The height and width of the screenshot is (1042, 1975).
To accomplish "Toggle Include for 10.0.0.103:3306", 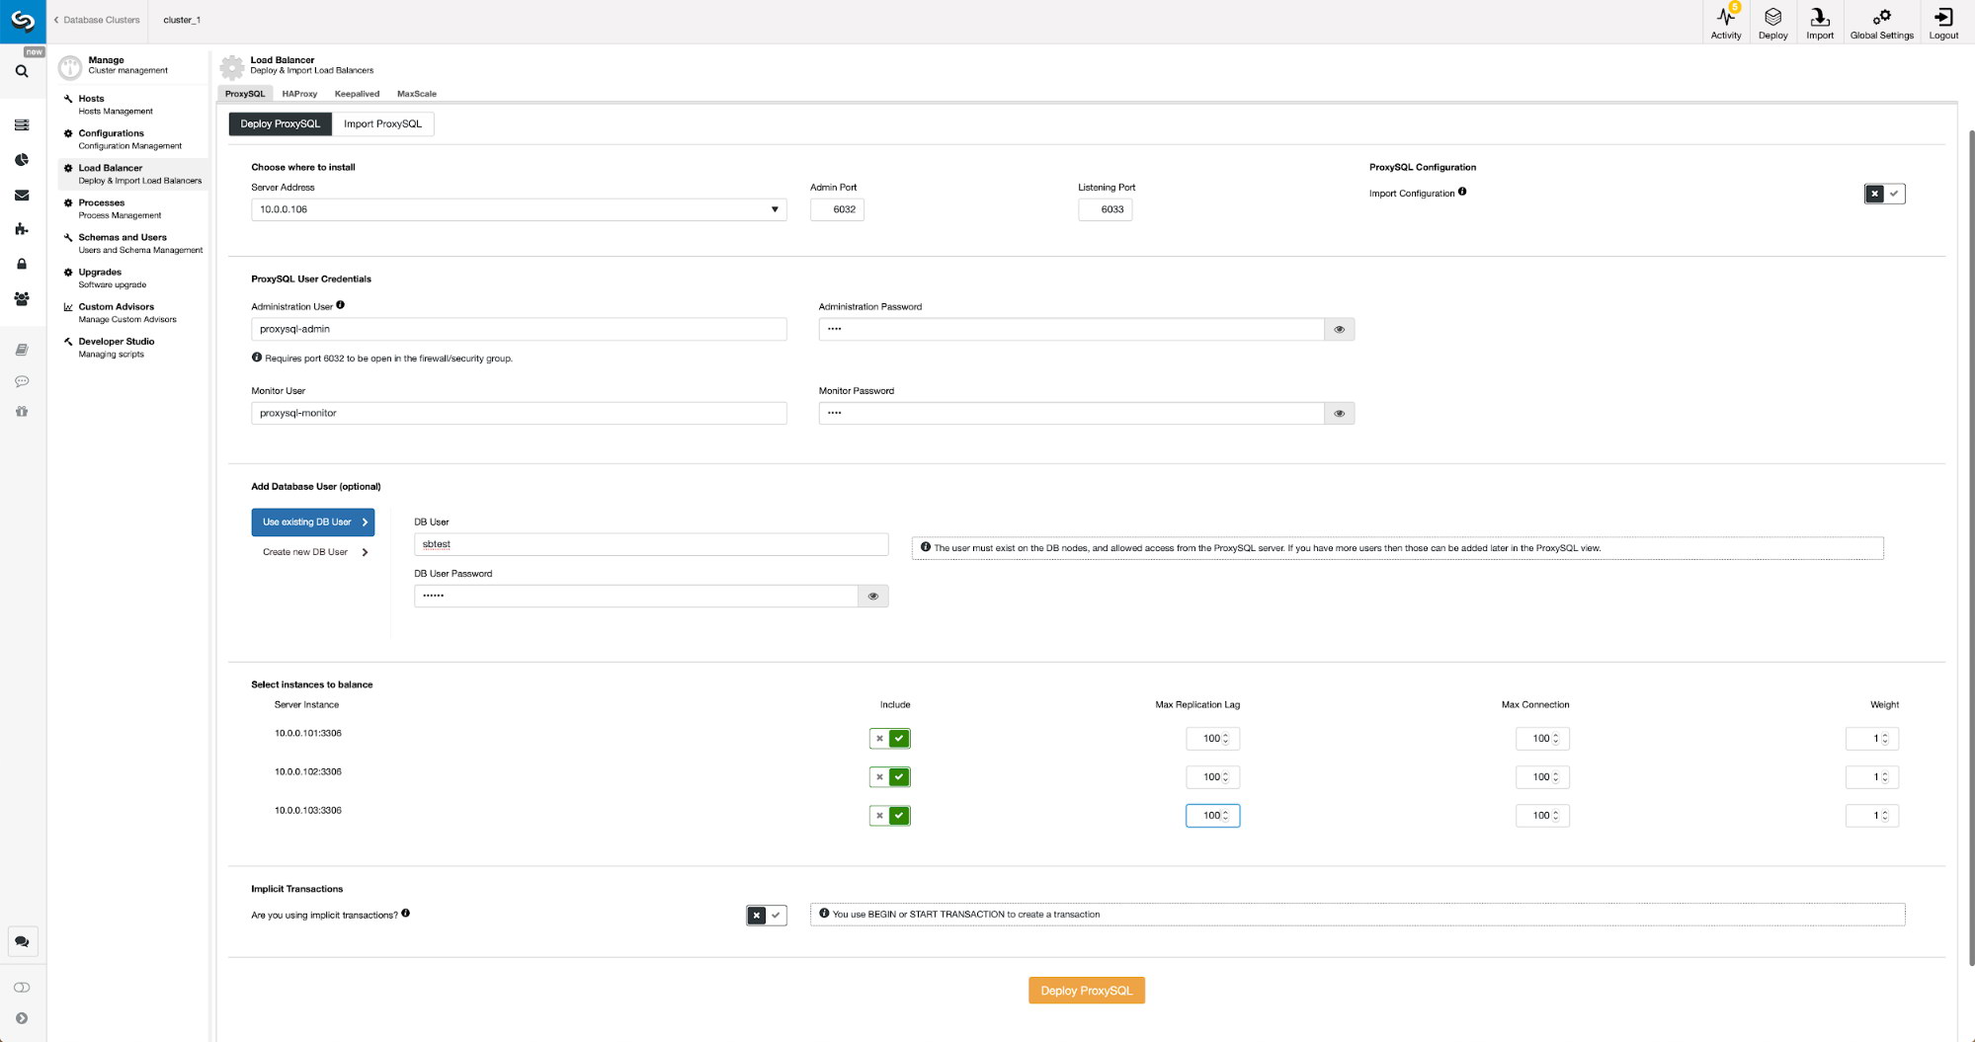I will [889, 816].
